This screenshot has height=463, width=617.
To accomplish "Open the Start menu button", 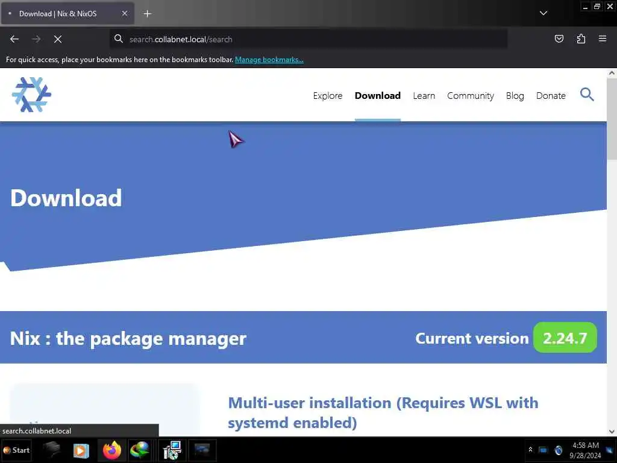I will pos(16,450).
